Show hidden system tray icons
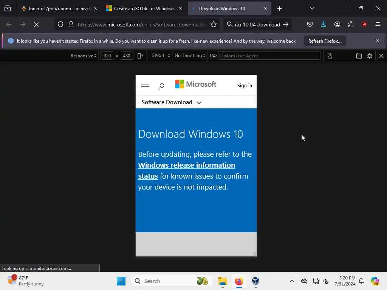Image resolution: width=387 pixels, height=290 pixels. [292, 281]
